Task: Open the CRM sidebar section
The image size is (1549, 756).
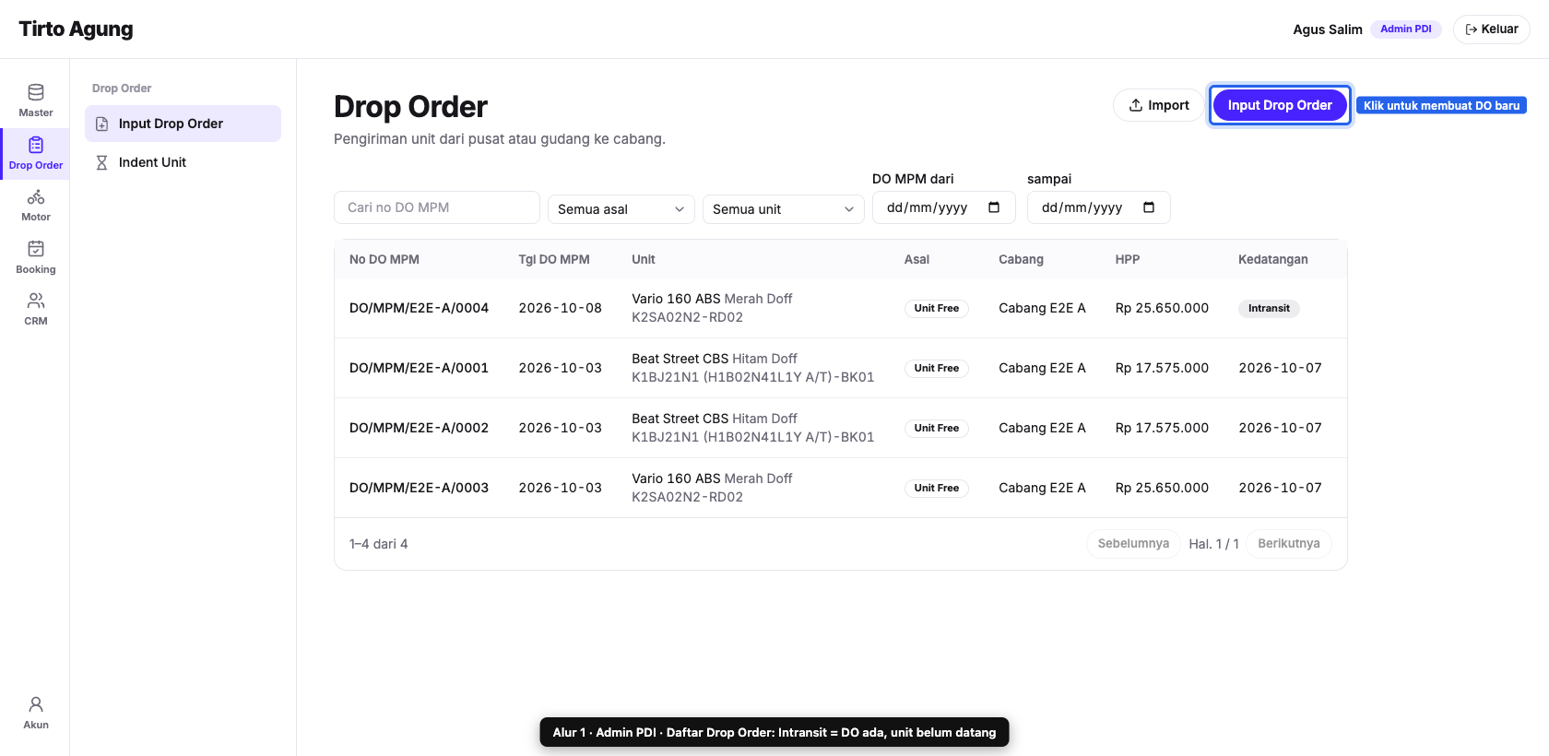Action: pos(35,309)
